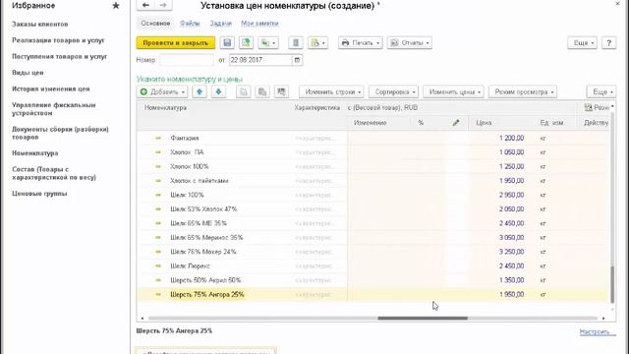Open Режим просмотра dropdown
The width and height of the screenshot is (629, 354).
pos(522,91)
